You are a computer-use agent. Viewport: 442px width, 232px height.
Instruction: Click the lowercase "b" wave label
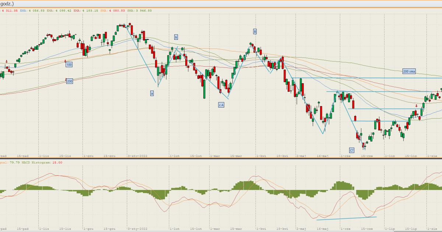coord(176,37)
